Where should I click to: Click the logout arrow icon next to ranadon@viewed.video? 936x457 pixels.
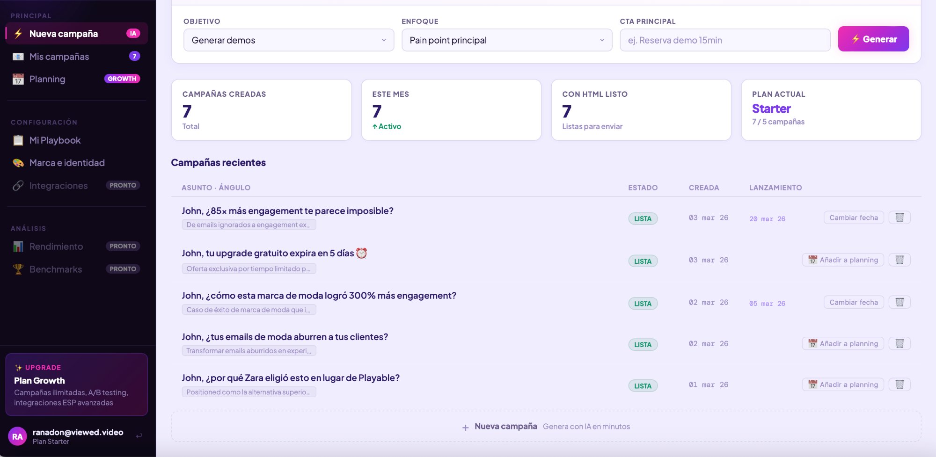(139, 435)
